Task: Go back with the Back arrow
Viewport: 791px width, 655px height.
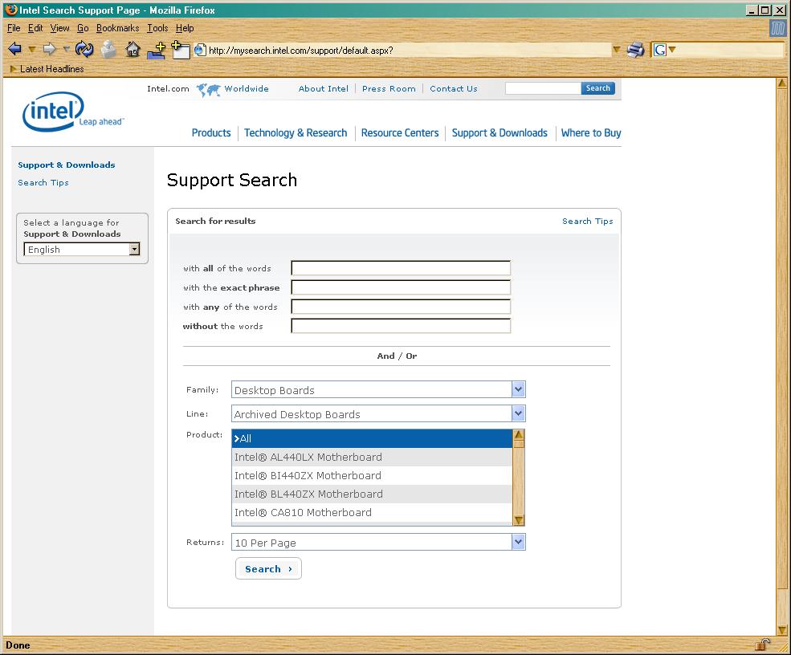Action: click(15, 49)
